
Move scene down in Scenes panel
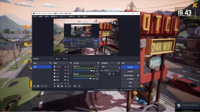46,86
